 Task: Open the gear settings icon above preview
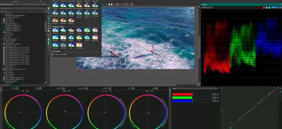coord(132,4)
